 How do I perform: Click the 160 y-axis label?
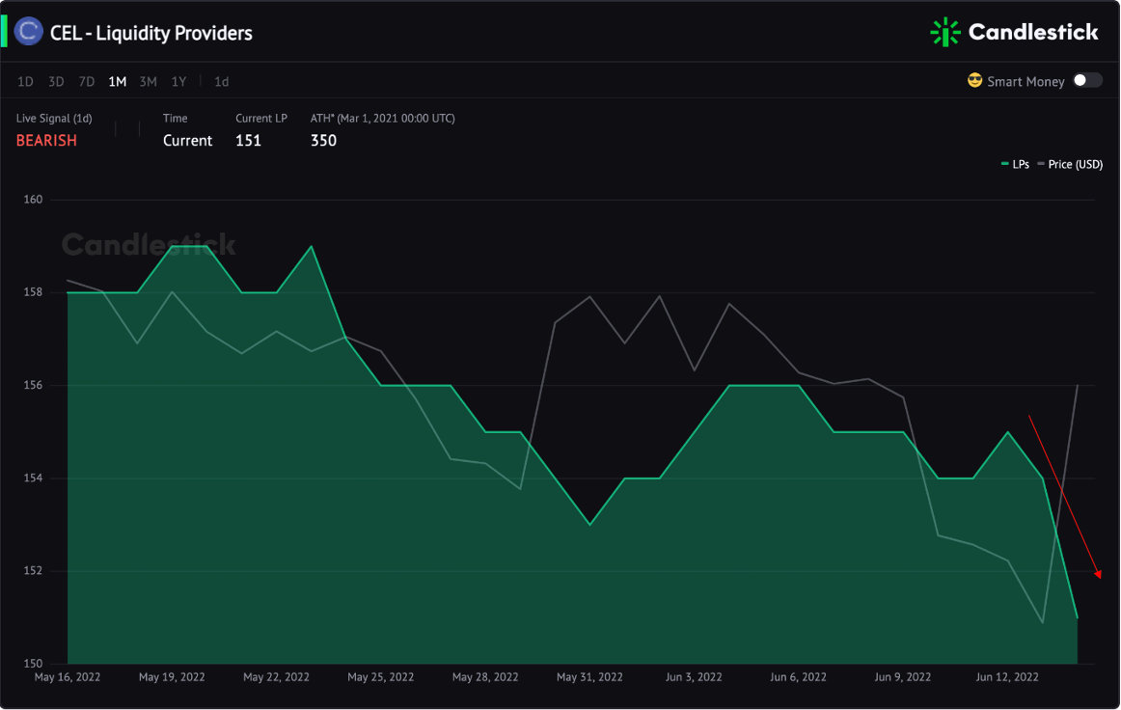click(33, 200)
